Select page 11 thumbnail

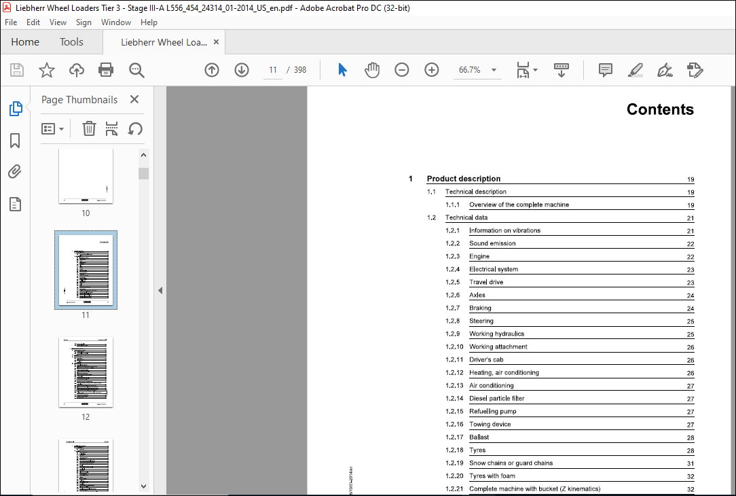pos(86,270)
